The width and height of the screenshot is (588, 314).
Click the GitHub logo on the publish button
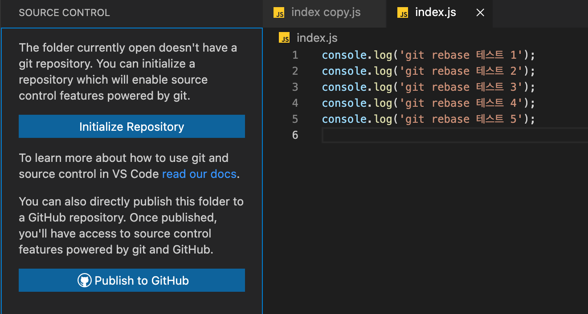pyautogui.click(x=85, y=280)
